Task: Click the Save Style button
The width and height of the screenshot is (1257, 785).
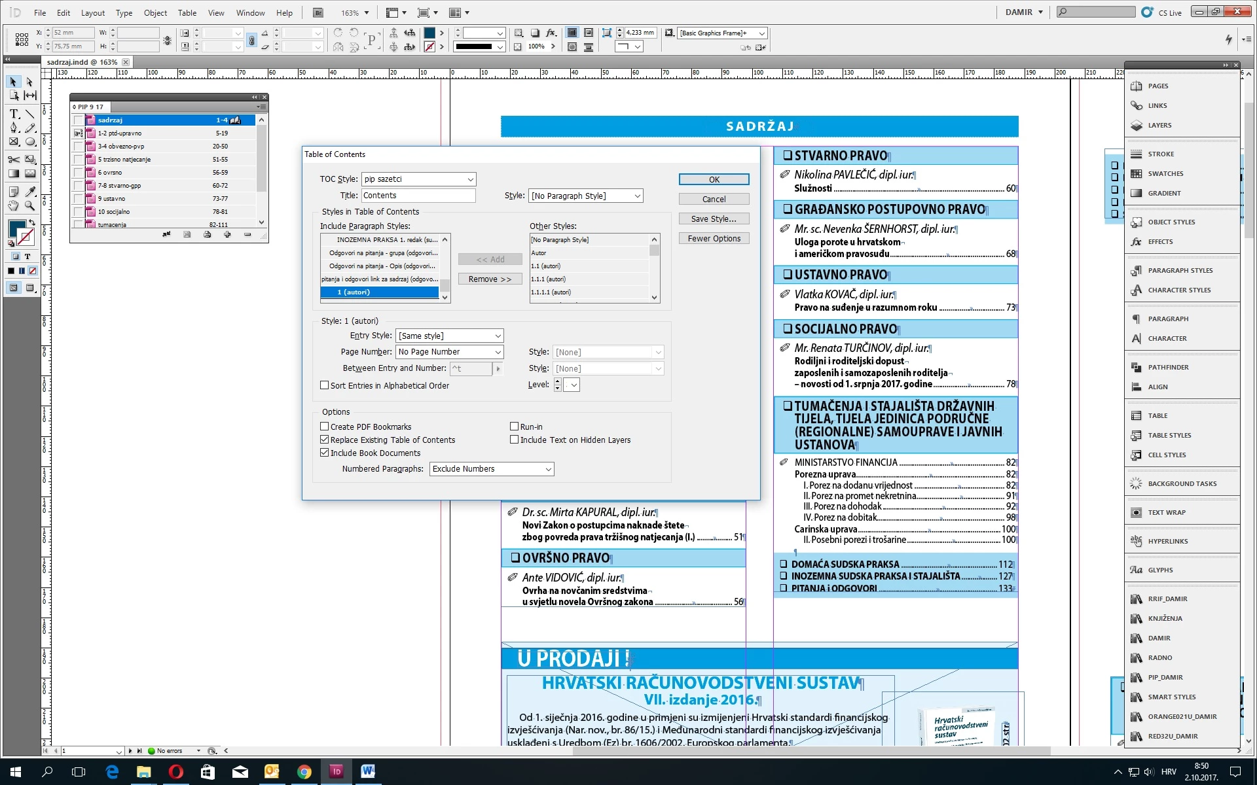Action: click(x=713, y=218)
